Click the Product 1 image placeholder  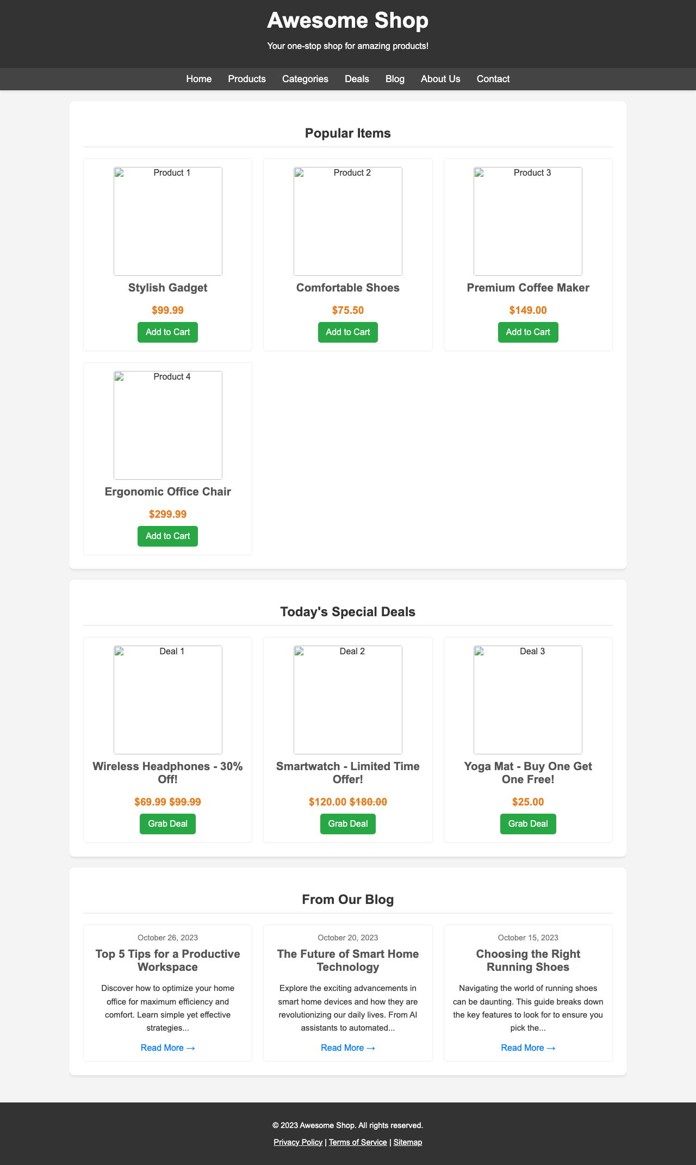[x=167, y=221]
